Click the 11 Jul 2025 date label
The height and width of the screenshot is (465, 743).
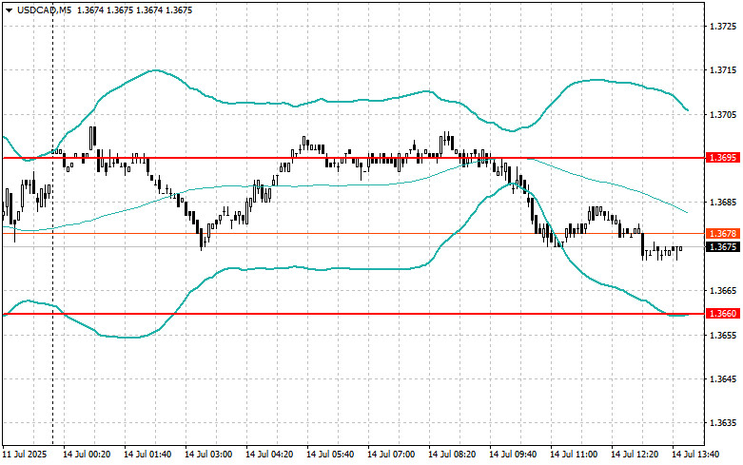25,455
